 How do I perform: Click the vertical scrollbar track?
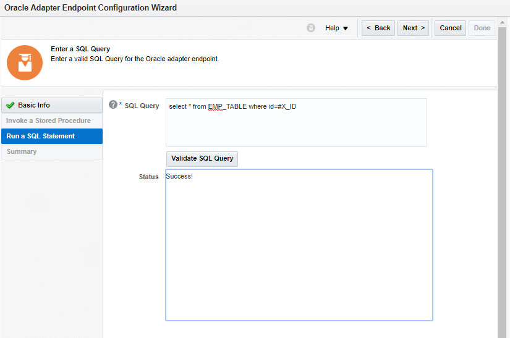[502, 182]
